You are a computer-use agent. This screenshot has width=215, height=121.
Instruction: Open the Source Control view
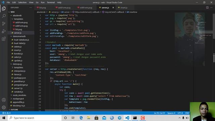click(4, 24)
